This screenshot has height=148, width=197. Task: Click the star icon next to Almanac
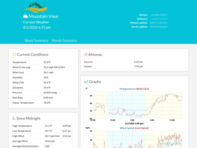tap(86, 54)
